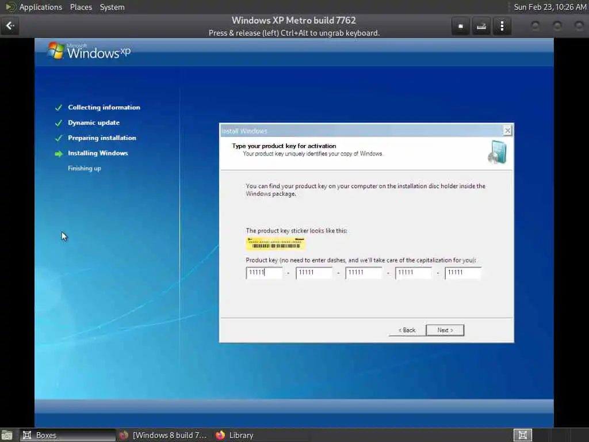Click the workspace switcher icon in bottom panel
This screenshot has width=589, height=442.
[522, 435]
